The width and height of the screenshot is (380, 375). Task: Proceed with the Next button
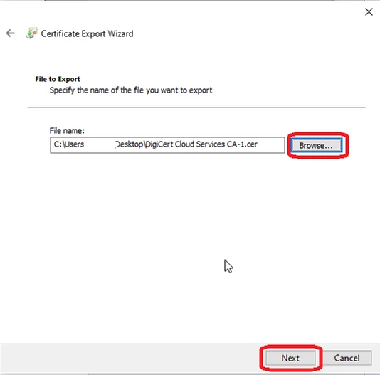(290, 358)
